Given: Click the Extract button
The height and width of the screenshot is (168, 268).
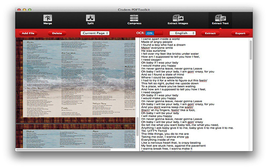Looking at the screenshot, I should tap(210, 33).
